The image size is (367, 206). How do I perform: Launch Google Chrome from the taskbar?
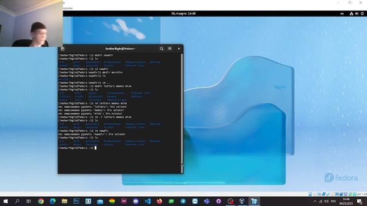point(41,201)
